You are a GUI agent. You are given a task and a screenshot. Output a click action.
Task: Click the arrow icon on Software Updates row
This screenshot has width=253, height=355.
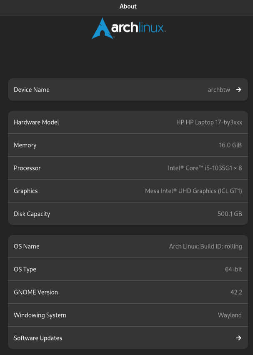(x=238, y=338)
